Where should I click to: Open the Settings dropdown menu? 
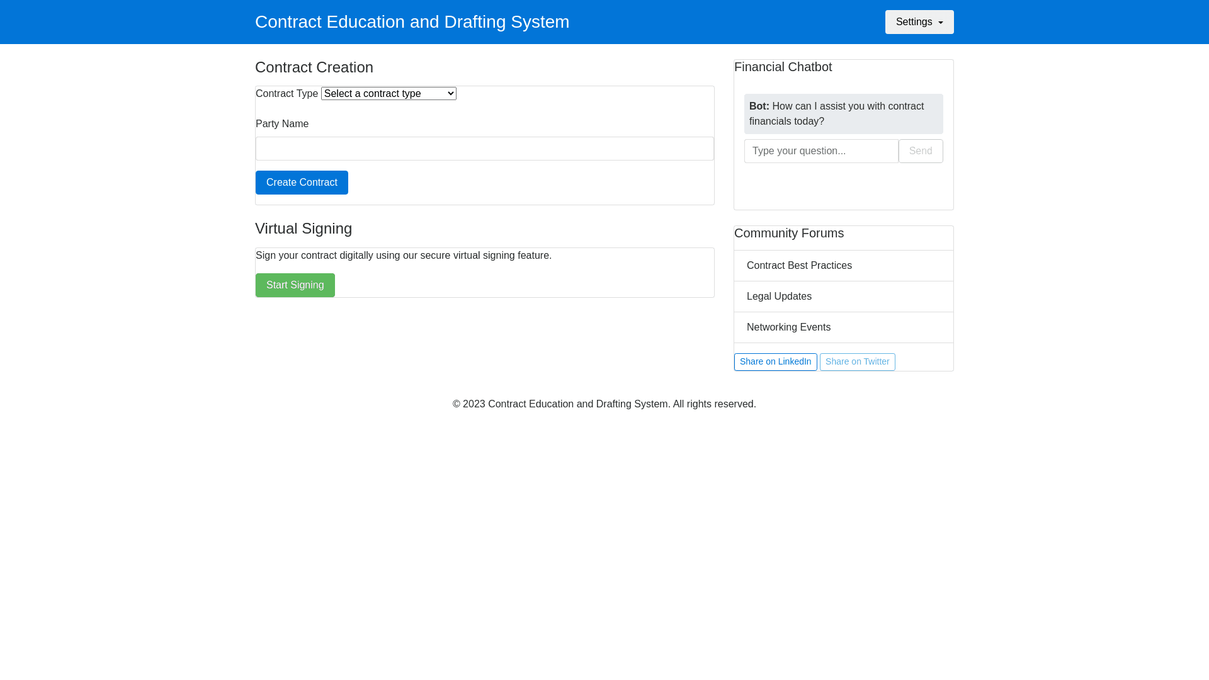[919, 22]
